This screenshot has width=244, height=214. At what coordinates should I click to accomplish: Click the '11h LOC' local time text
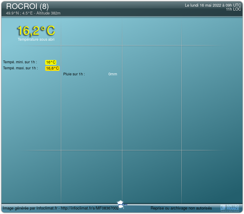pos(233,9)
